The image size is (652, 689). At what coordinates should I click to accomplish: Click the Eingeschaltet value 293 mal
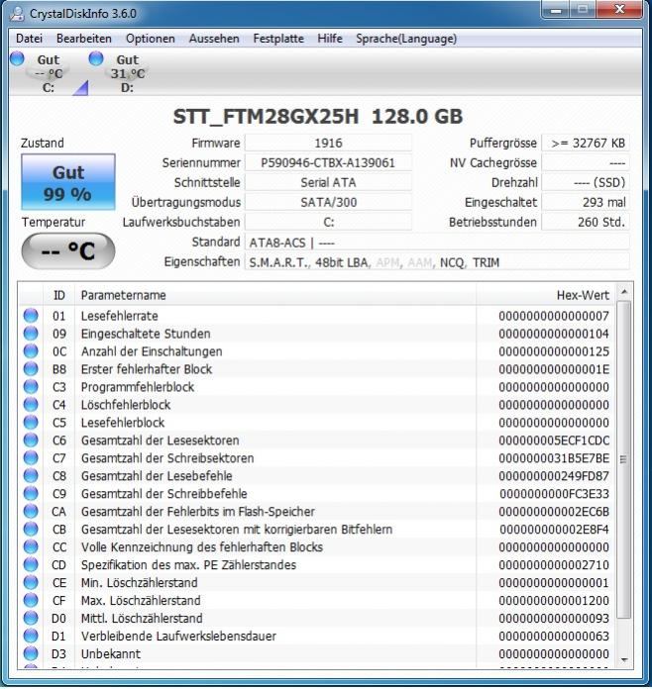click(586, 203)
